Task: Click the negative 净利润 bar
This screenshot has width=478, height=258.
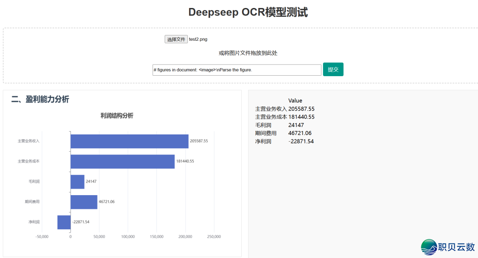Action: [x=63, y=221]
